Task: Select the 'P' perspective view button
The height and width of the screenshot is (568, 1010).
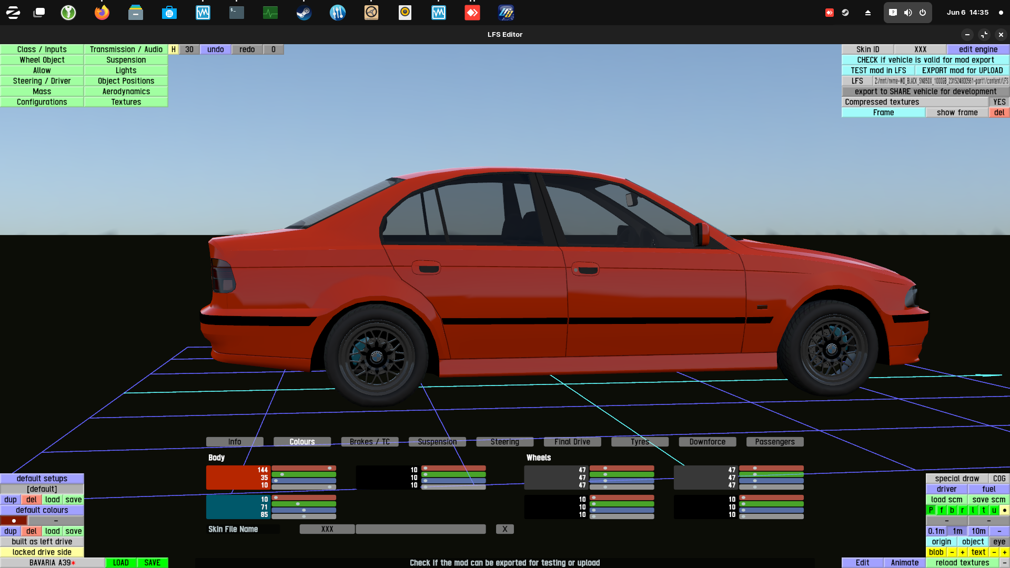Action: point(931,510)
